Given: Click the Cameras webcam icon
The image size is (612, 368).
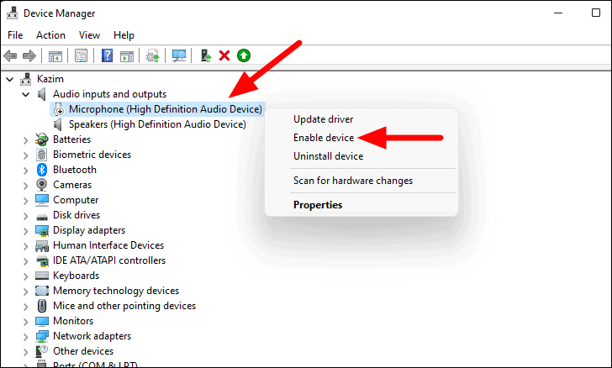Looking at the screenshot, I should click(41, 185).
